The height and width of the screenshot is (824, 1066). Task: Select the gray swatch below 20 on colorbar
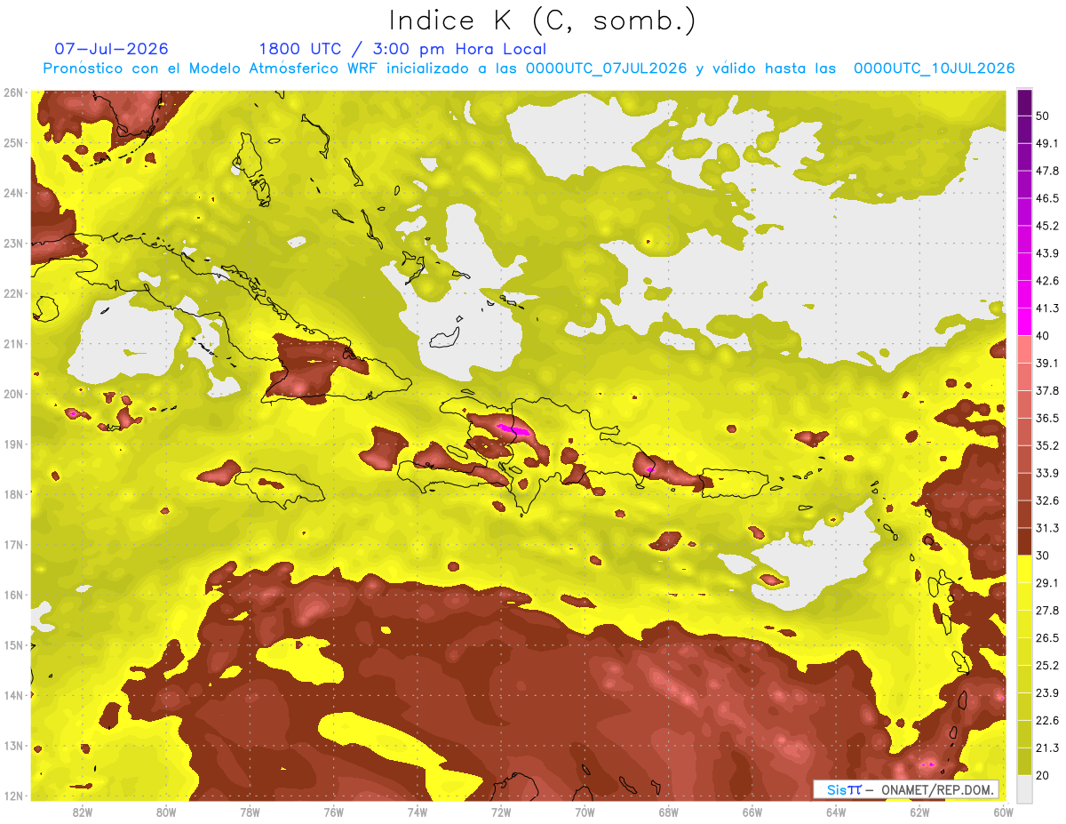pyautogui.click(x=1024, y=788)
